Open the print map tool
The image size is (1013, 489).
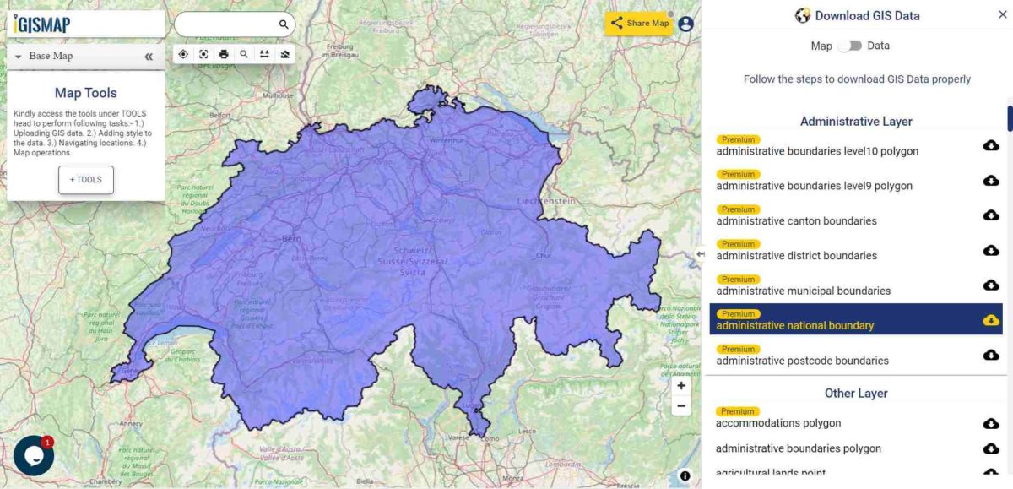pos(224,53)
